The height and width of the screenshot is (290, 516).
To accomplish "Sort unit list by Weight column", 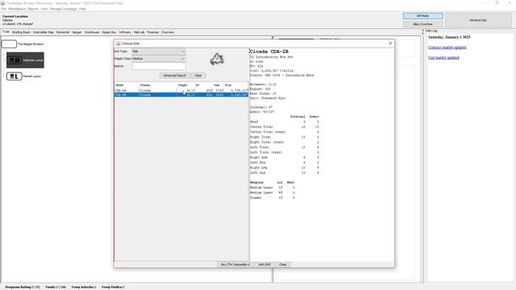I will pos(183,85).
